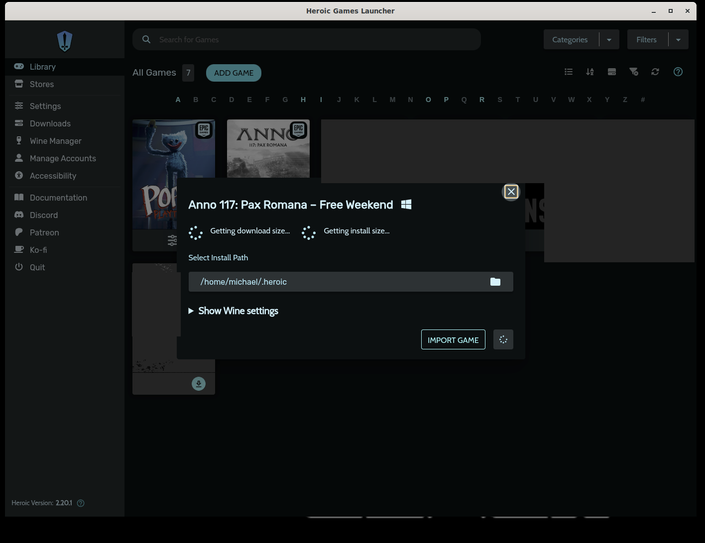Click the IMPORT GAME button
This screenshot has height=543, width=705.
point(453,339)
